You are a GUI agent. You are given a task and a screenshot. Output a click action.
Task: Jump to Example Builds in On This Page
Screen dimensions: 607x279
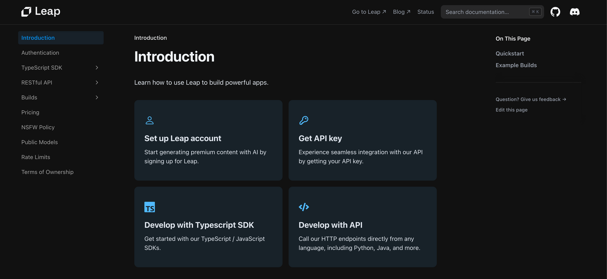[x=516, y=65]
